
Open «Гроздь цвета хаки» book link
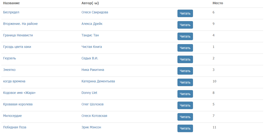point(17,47)
